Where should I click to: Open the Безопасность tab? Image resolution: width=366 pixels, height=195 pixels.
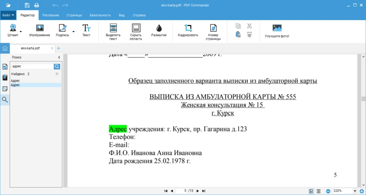[100, 15]
